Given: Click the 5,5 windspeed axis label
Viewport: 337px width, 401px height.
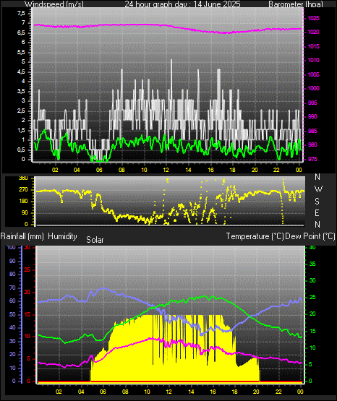Looking at the screenshot, I should [21, 52].
